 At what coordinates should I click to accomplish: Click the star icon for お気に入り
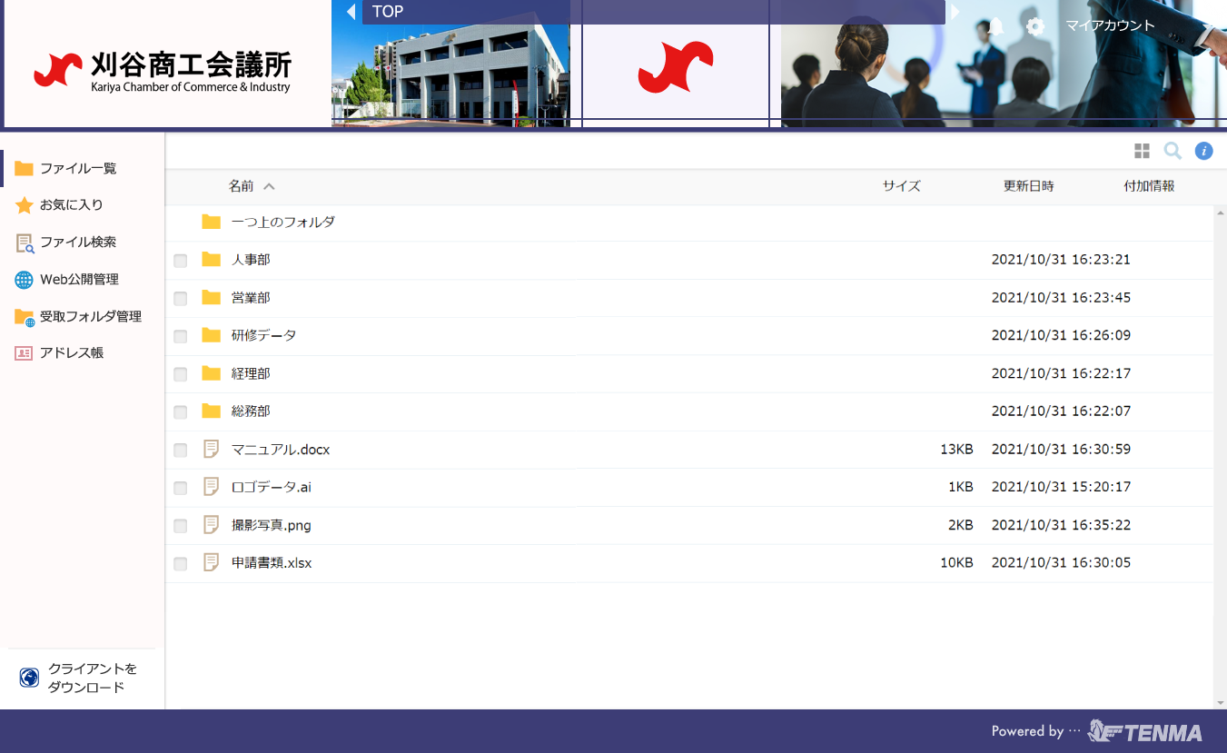tap(25, 205)
